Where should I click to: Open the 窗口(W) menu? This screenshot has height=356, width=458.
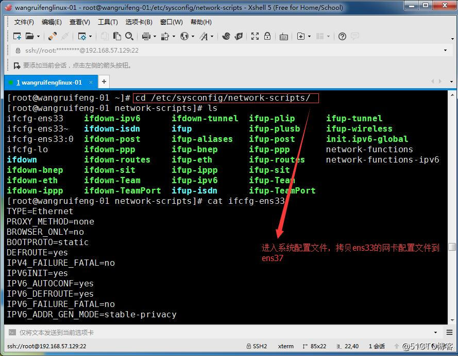click(x=172, y=22)
